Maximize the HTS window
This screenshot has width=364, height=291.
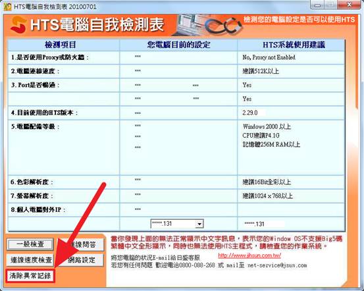point(332,5)
